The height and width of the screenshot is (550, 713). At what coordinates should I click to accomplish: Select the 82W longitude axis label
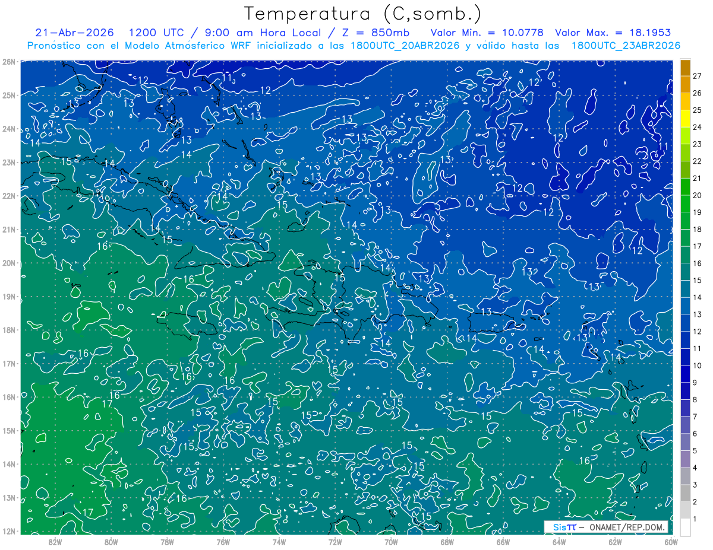(x=55, y=542)
